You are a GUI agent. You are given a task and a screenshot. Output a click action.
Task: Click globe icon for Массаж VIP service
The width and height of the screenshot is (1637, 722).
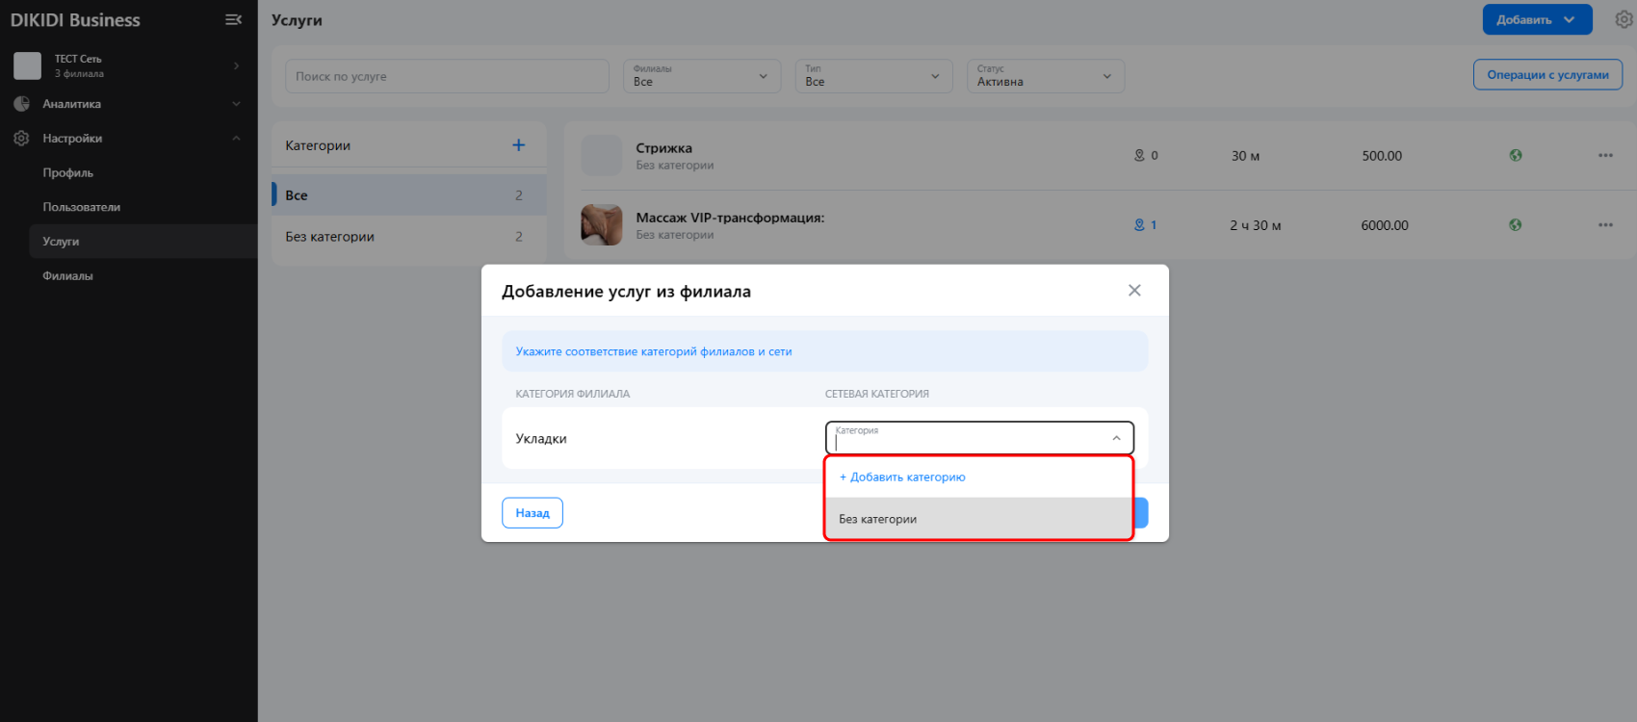(1516, 225)
